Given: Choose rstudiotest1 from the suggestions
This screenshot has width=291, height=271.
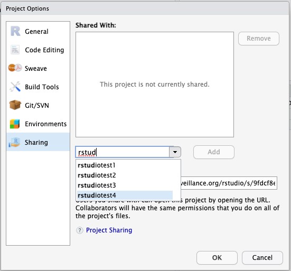Looking at the screenshot, I should tap(125, 165).
